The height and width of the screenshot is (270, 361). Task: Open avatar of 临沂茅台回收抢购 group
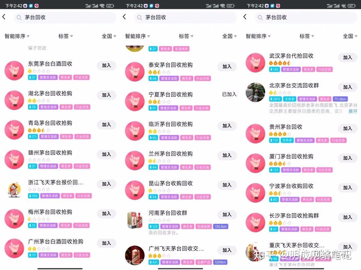[135, 131]
